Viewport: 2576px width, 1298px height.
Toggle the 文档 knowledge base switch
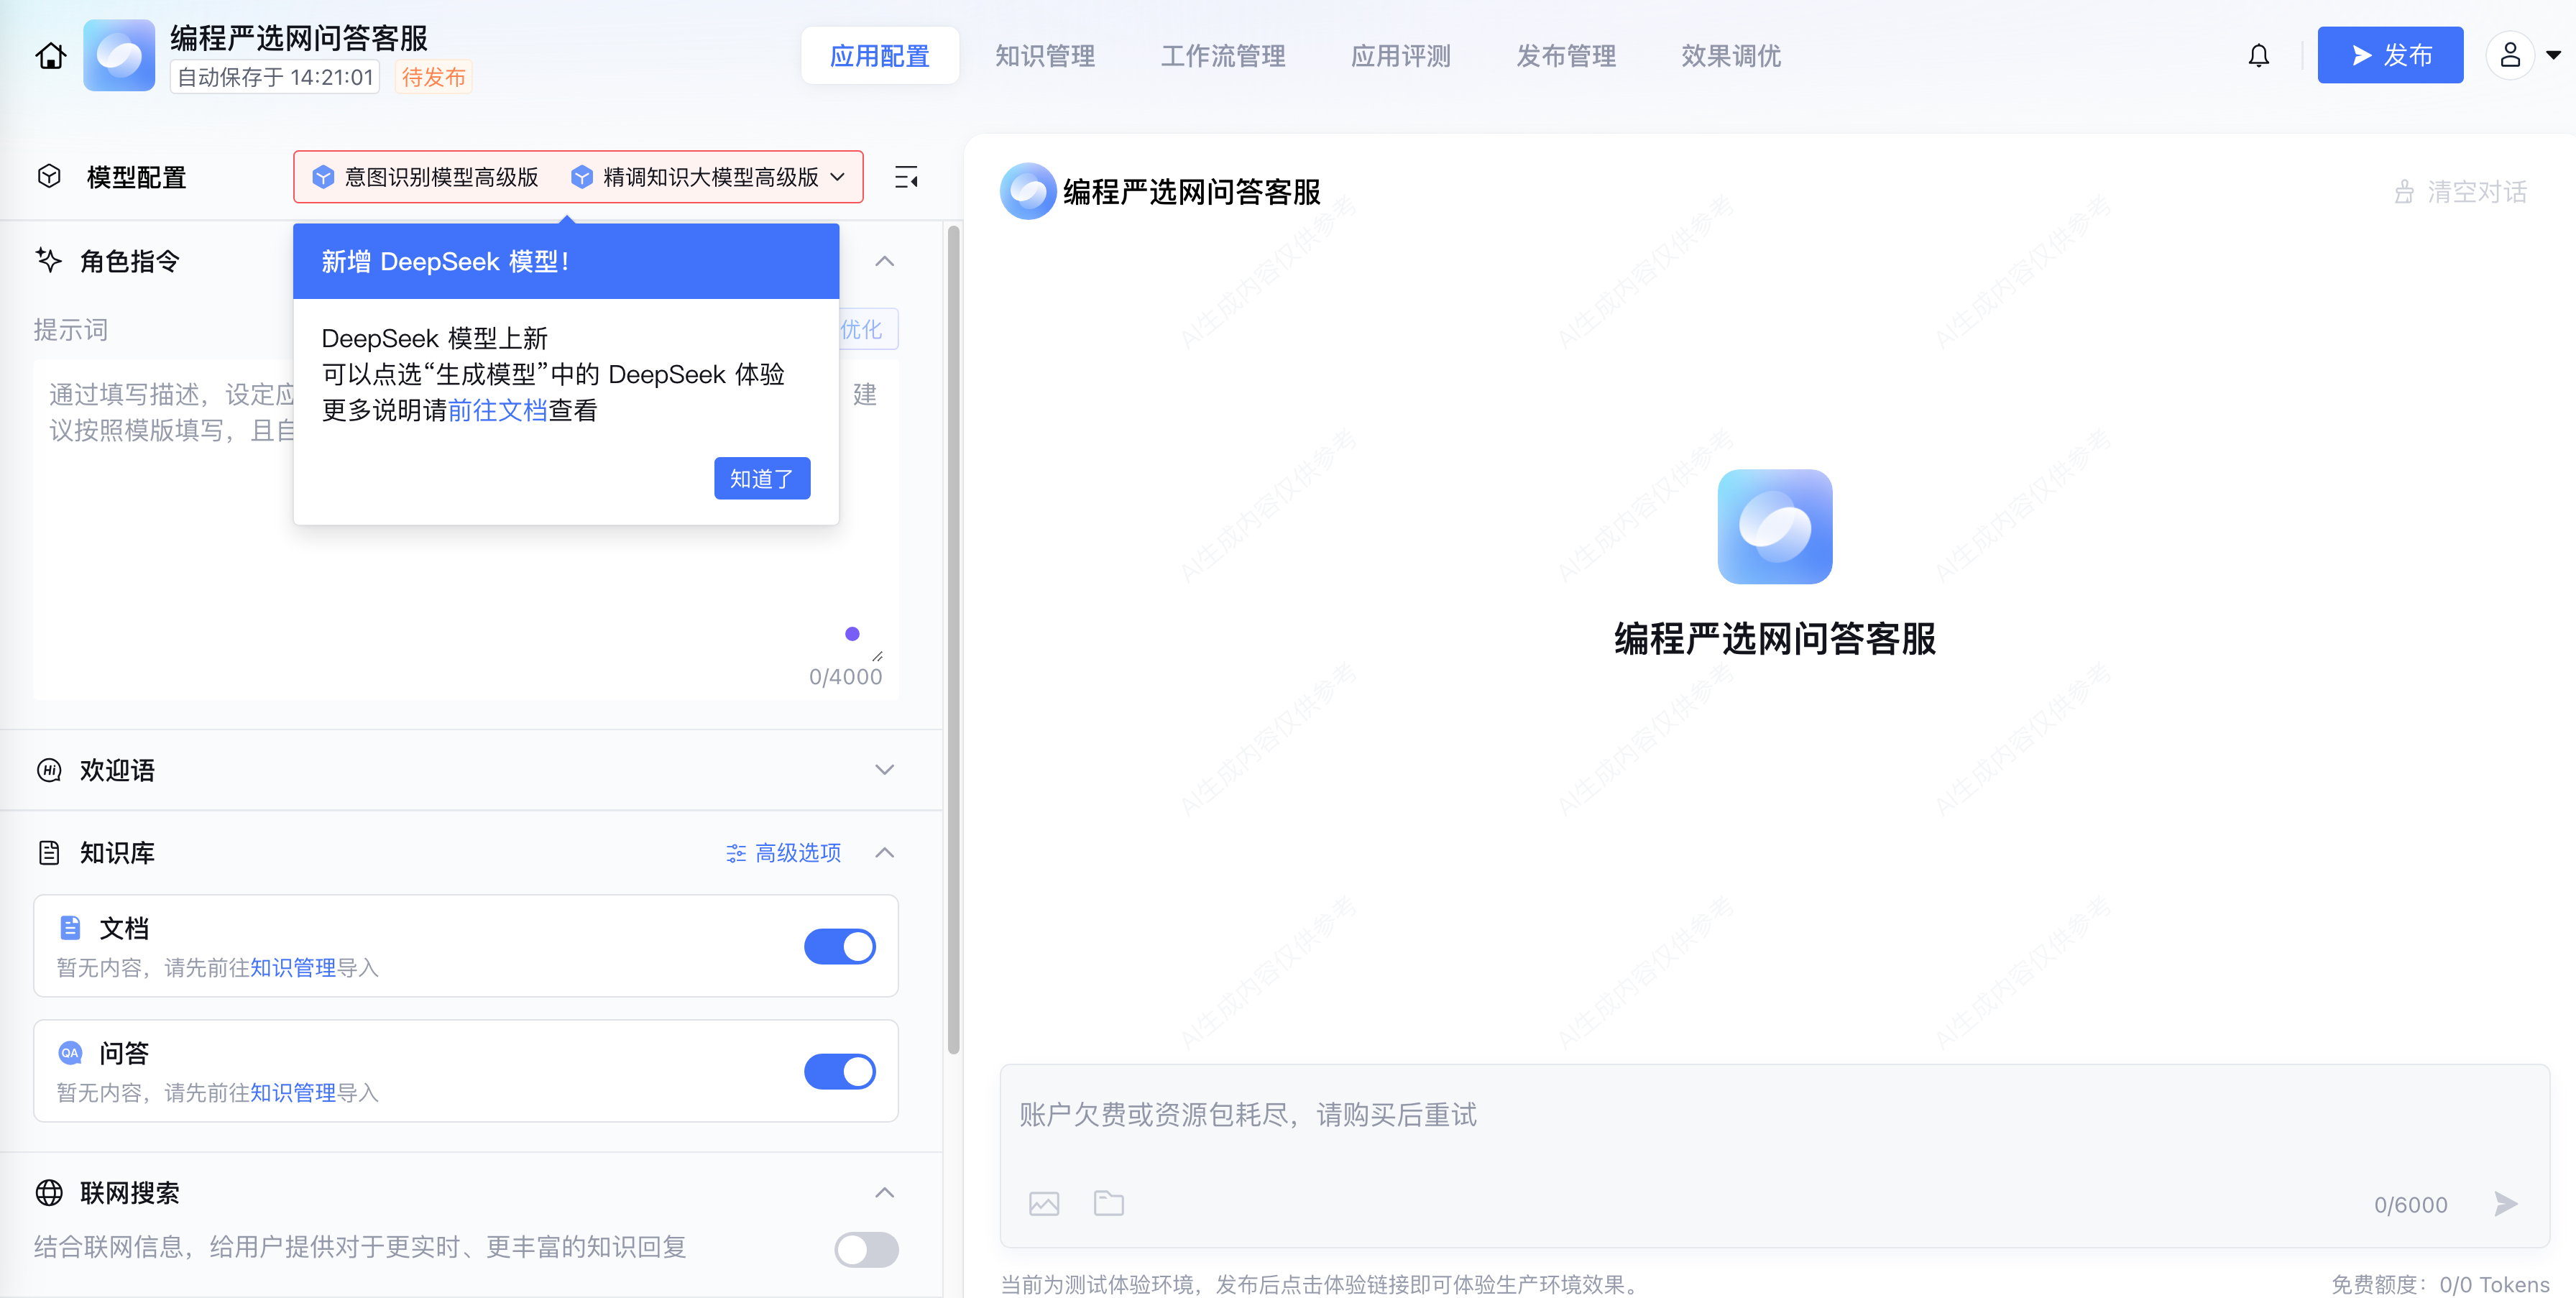[x=839, y=946]
